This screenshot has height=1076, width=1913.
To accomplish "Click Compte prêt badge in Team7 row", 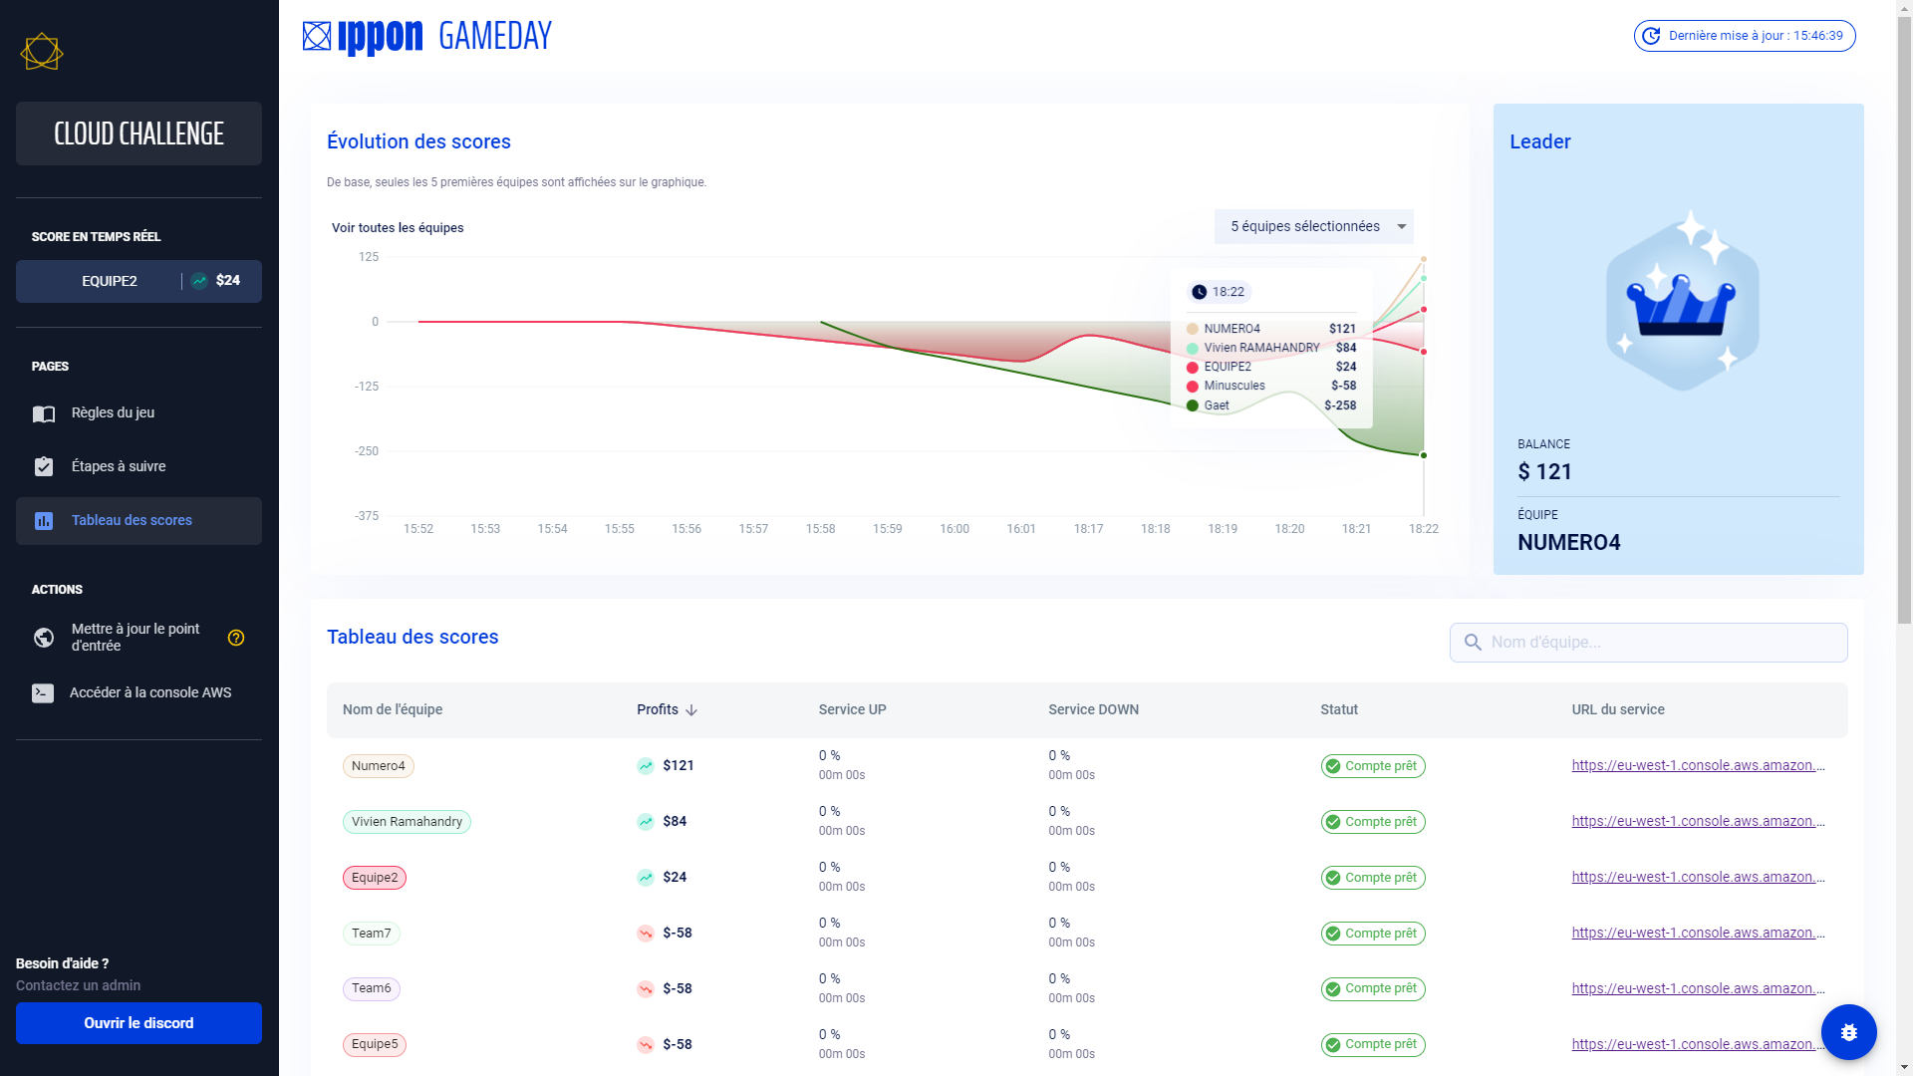I will pos(1373,934).
